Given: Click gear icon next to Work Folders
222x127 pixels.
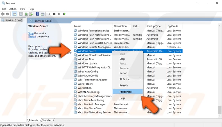Looking at the screenshot, I should click(76, 84).
